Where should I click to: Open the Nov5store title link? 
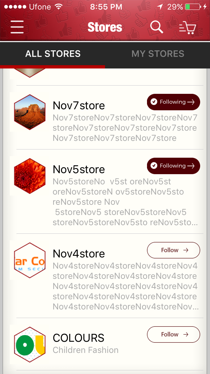[79, 170]
